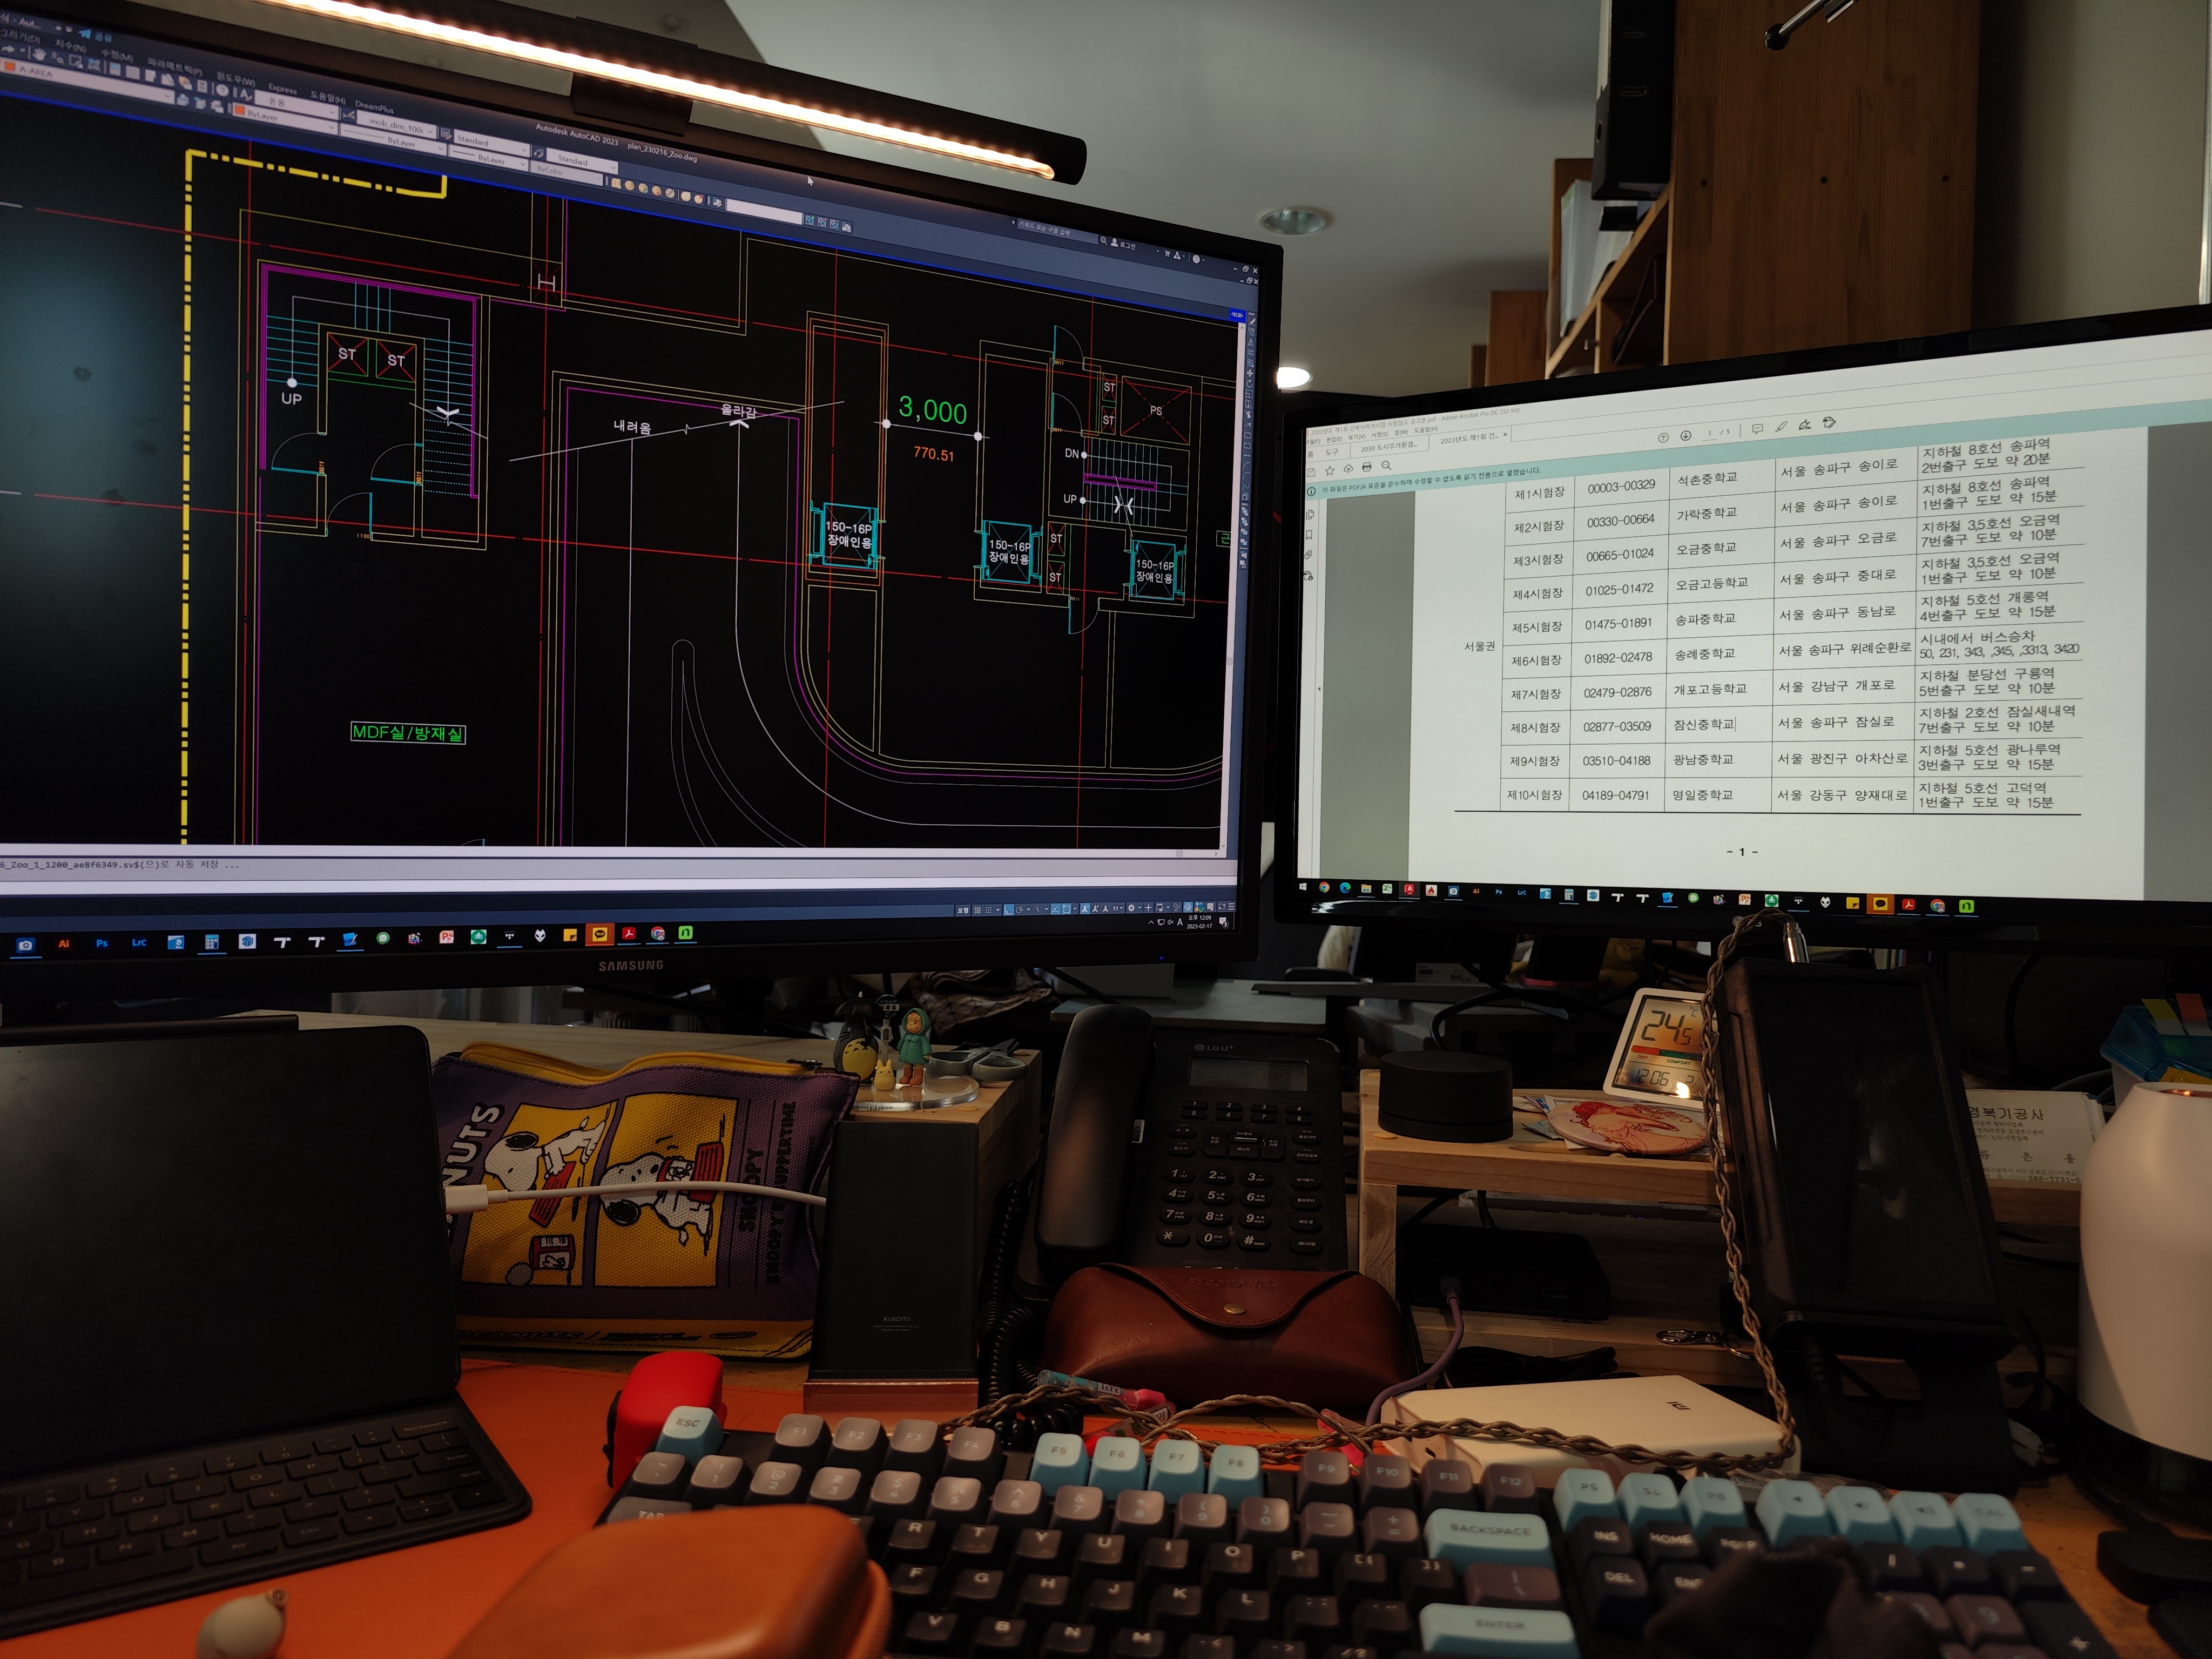Open Excel on right monitor taskbar

(x=1388, y=890)
